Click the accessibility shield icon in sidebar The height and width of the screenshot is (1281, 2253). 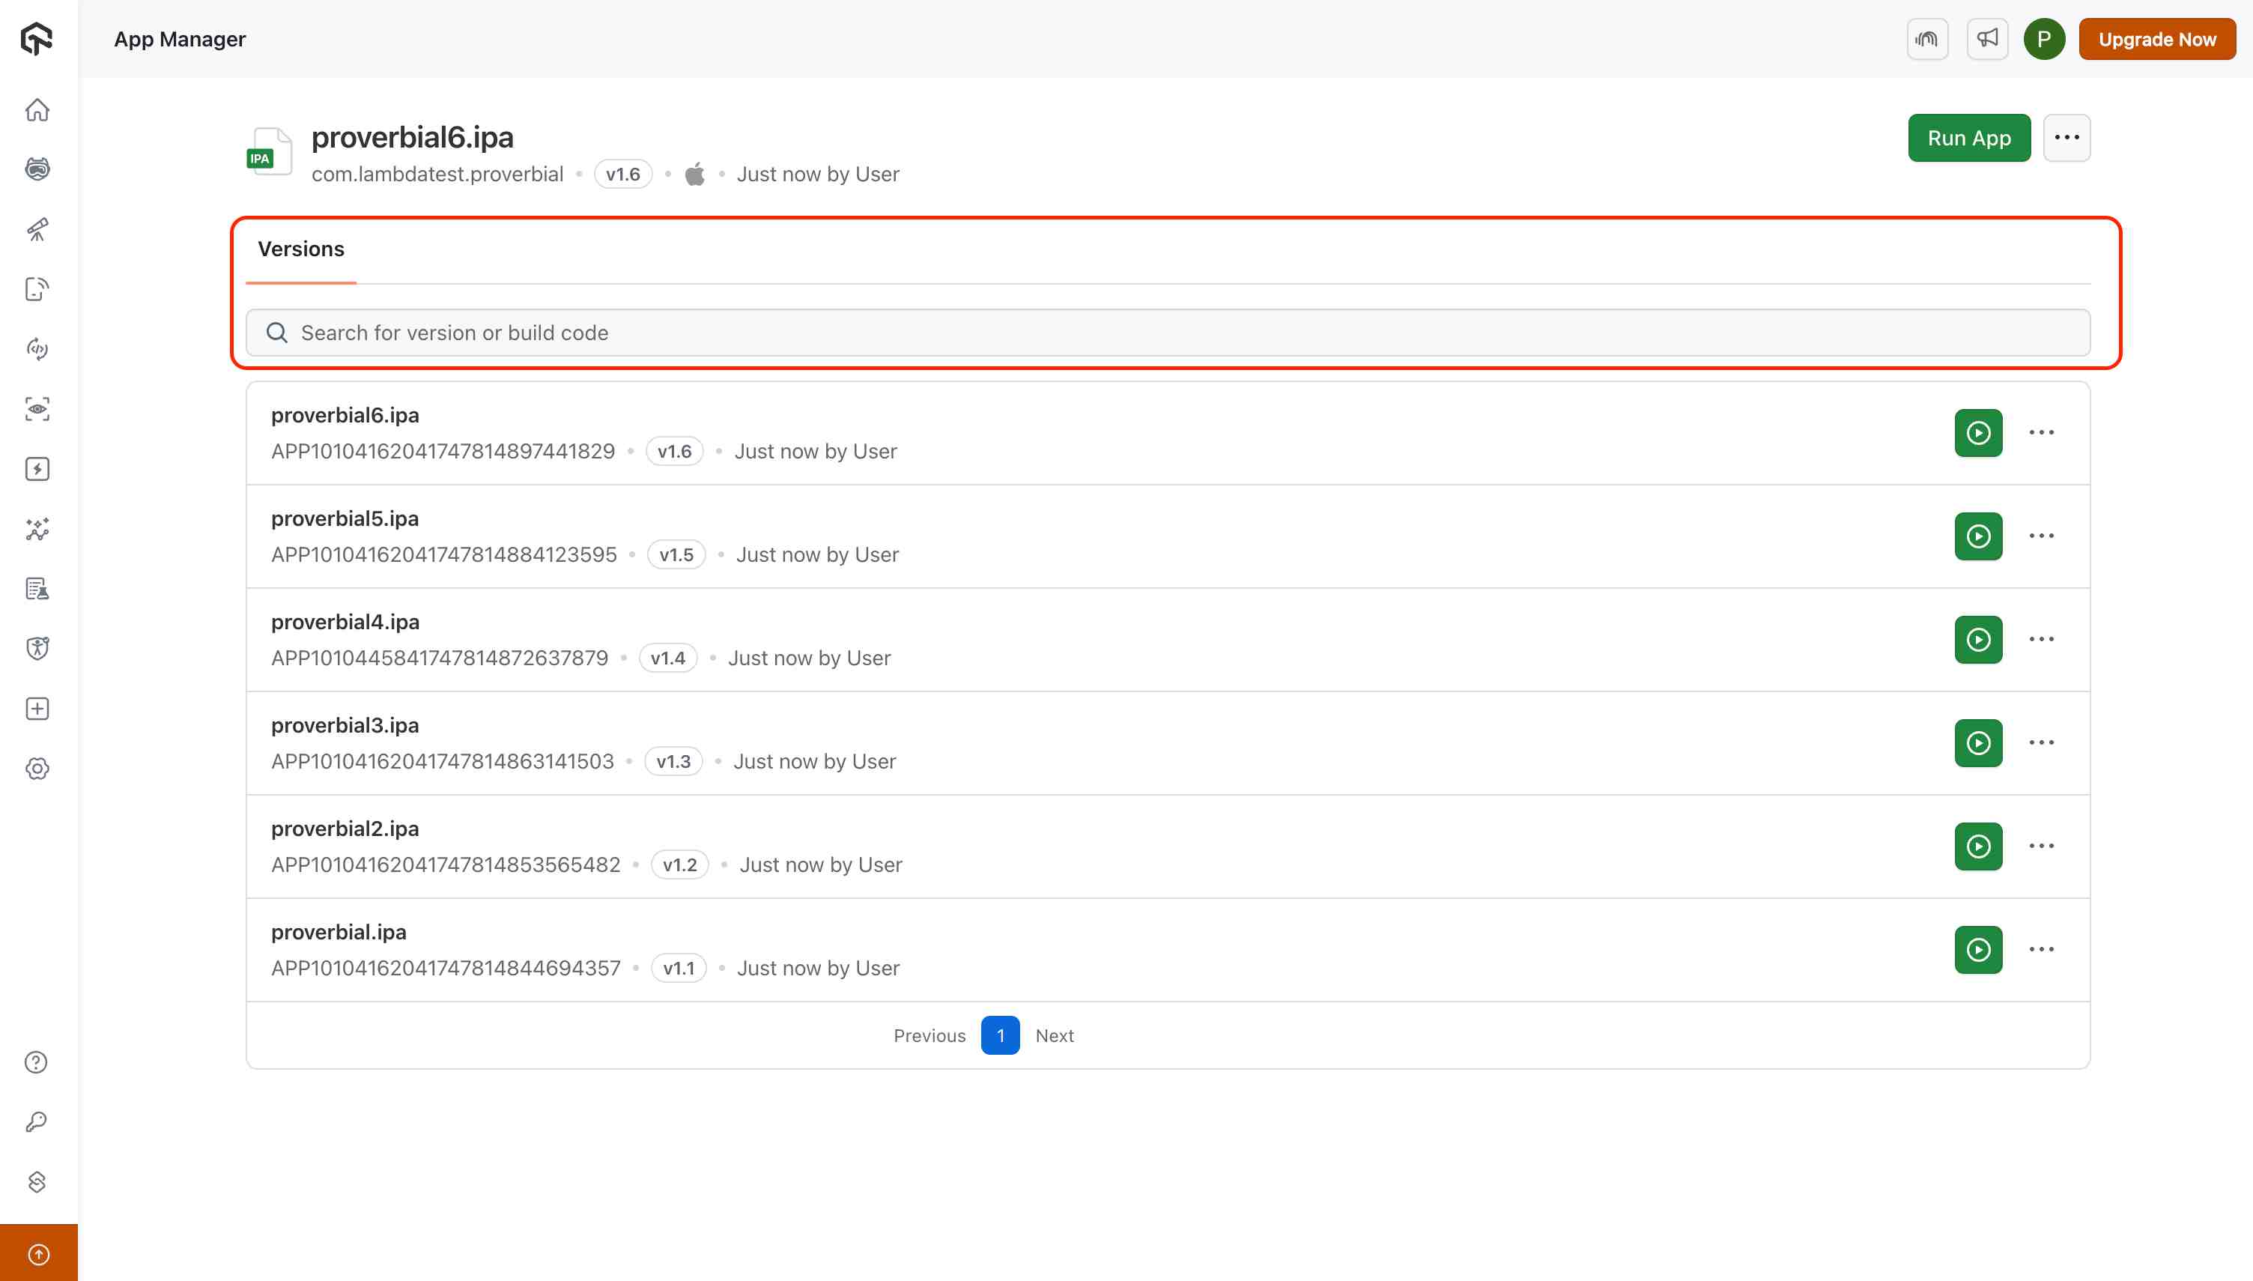click(37, 649)
